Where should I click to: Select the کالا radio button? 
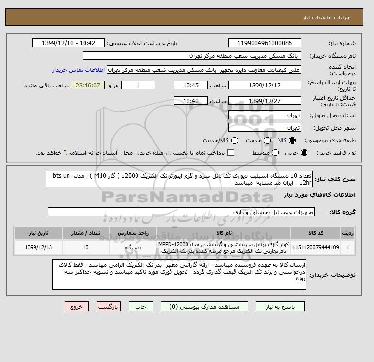[292, 140]
